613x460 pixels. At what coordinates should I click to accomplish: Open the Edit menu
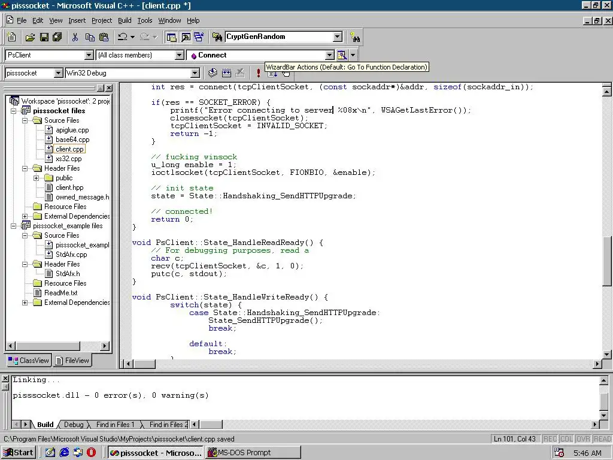pos(38,20)
